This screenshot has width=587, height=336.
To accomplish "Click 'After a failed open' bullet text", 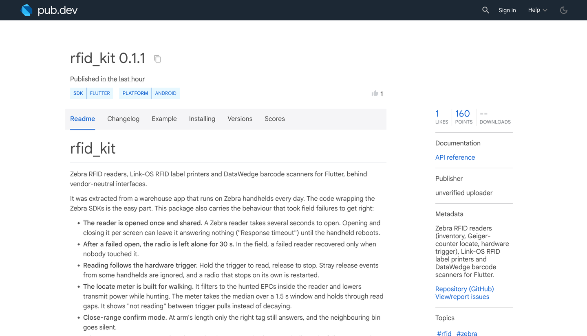I will coord(158,244).
